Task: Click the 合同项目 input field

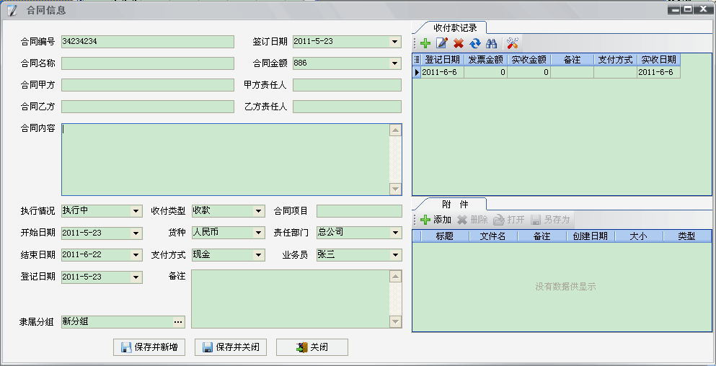Action: [x=359, y=211]
